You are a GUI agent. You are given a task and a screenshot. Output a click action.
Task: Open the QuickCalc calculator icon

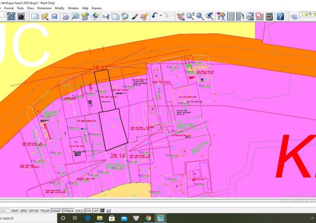click(x=269, y=17)
